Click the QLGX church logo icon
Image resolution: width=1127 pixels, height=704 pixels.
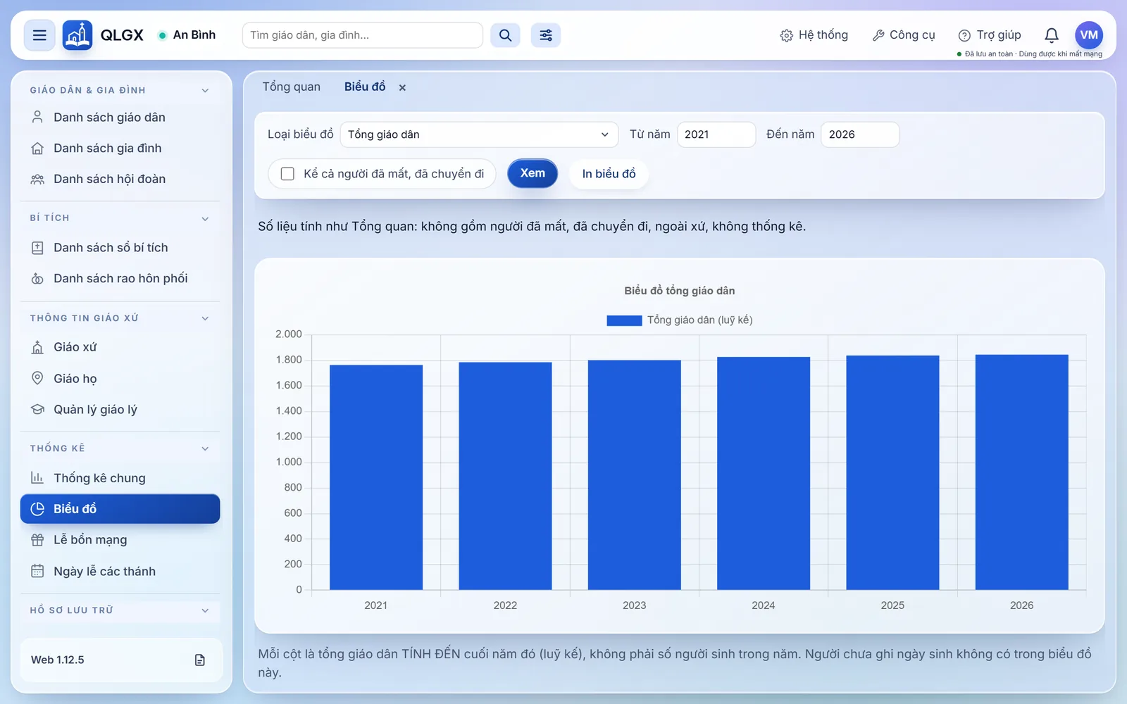77,35
